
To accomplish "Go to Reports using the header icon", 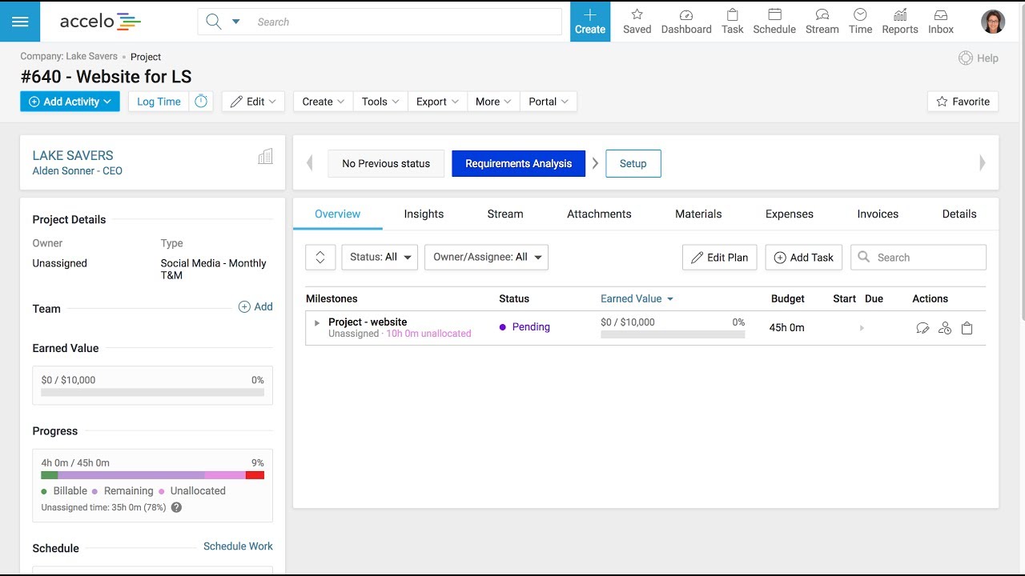I will pos(899,22).
